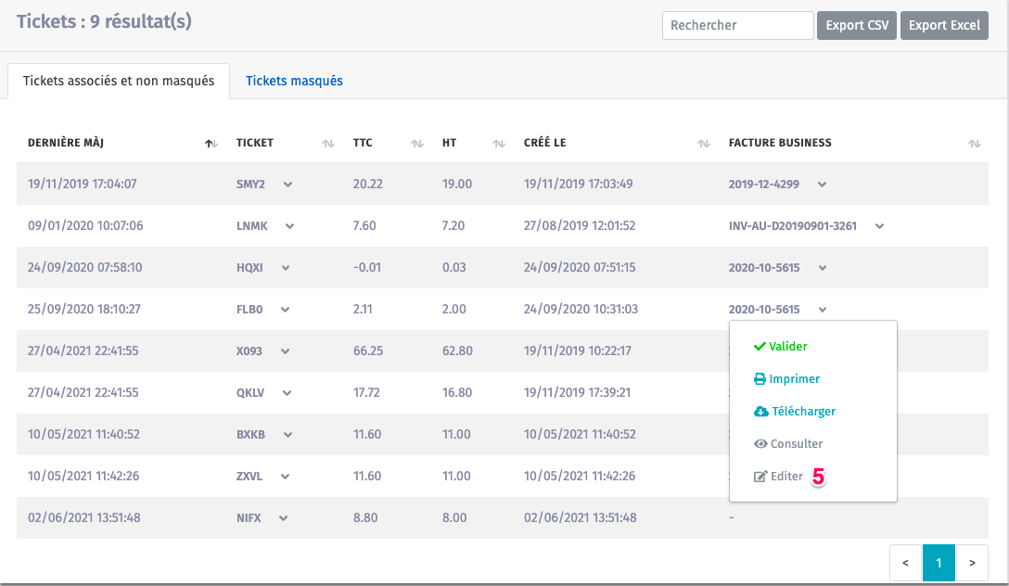Viewport: 1009px width, 586px height.
Task: Sort by Dernière MàJ column arrows
Action: pos(211,144)
